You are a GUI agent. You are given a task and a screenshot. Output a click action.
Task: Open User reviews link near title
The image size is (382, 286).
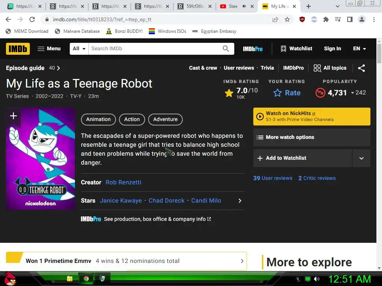tap(239, 68)
